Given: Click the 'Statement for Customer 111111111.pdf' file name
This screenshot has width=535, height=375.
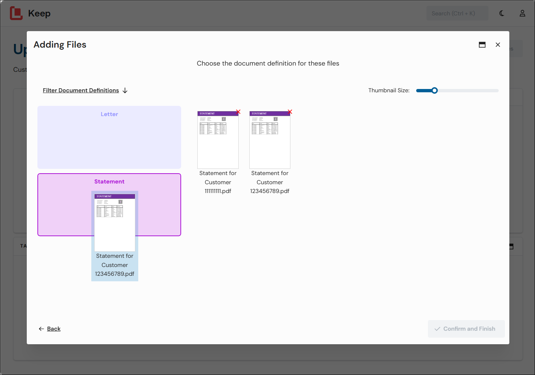Looking at the screenshot, I should 218,182.
